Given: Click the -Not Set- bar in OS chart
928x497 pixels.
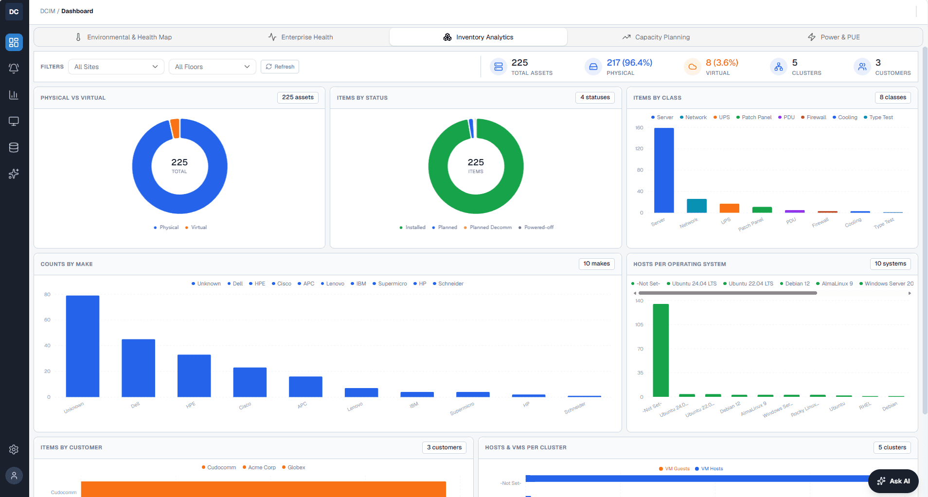Looking at the screenshot, I should point(660,351).
